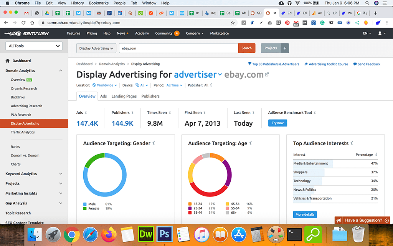Select Organic Research in sidebar
This screenshot has height=246, width=393.
(24, 88)
